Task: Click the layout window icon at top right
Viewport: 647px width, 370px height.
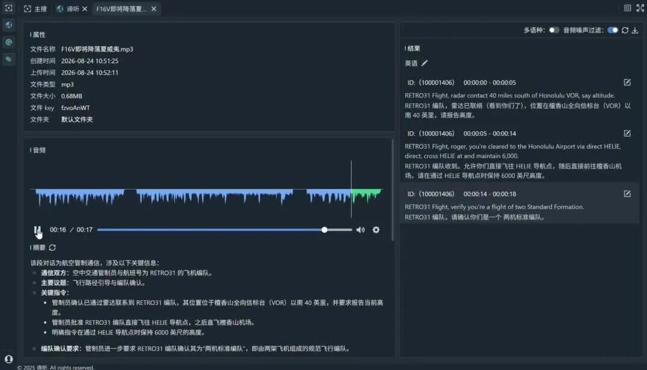Action: [628, 8]
